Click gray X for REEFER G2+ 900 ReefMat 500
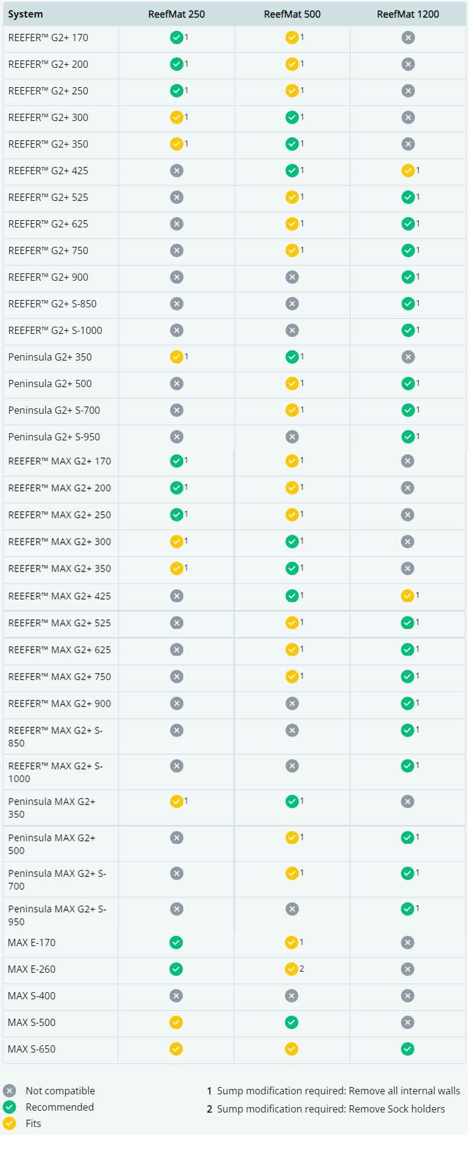Image resolution: width=469 pixels, height=1176 pixels. click(292, 277)
